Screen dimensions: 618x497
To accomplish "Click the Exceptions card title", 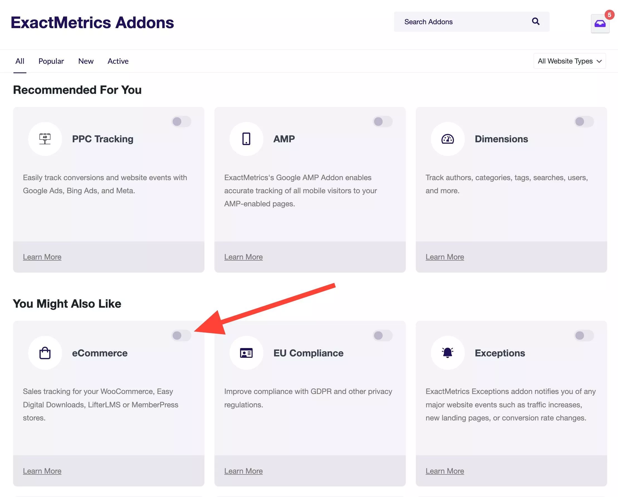I will pyautogui.click(x=500, y=353).
